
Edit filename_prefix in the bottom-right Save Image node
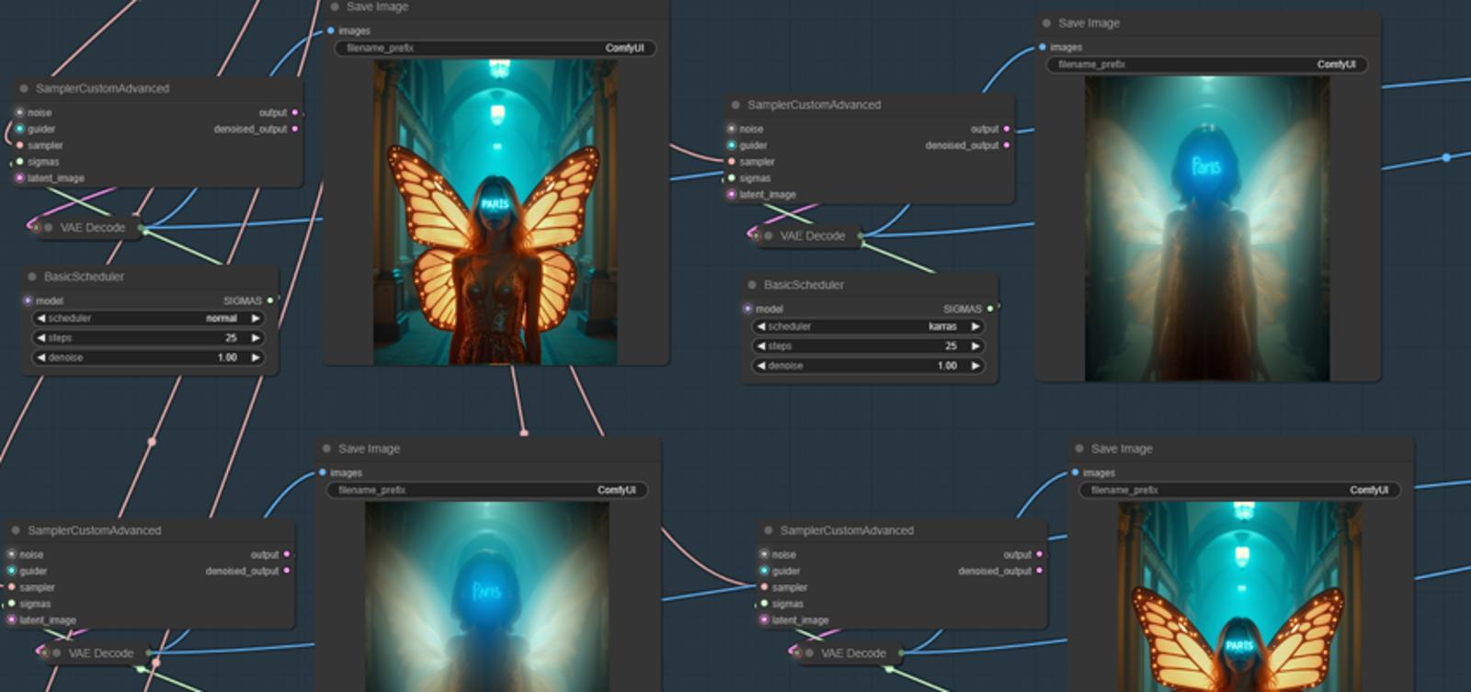coord(1240,490)
